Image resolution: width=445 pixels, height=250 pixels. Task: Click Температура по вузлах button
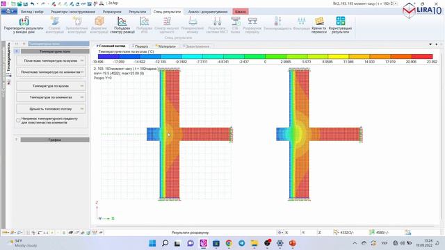(x=51, y=86)
